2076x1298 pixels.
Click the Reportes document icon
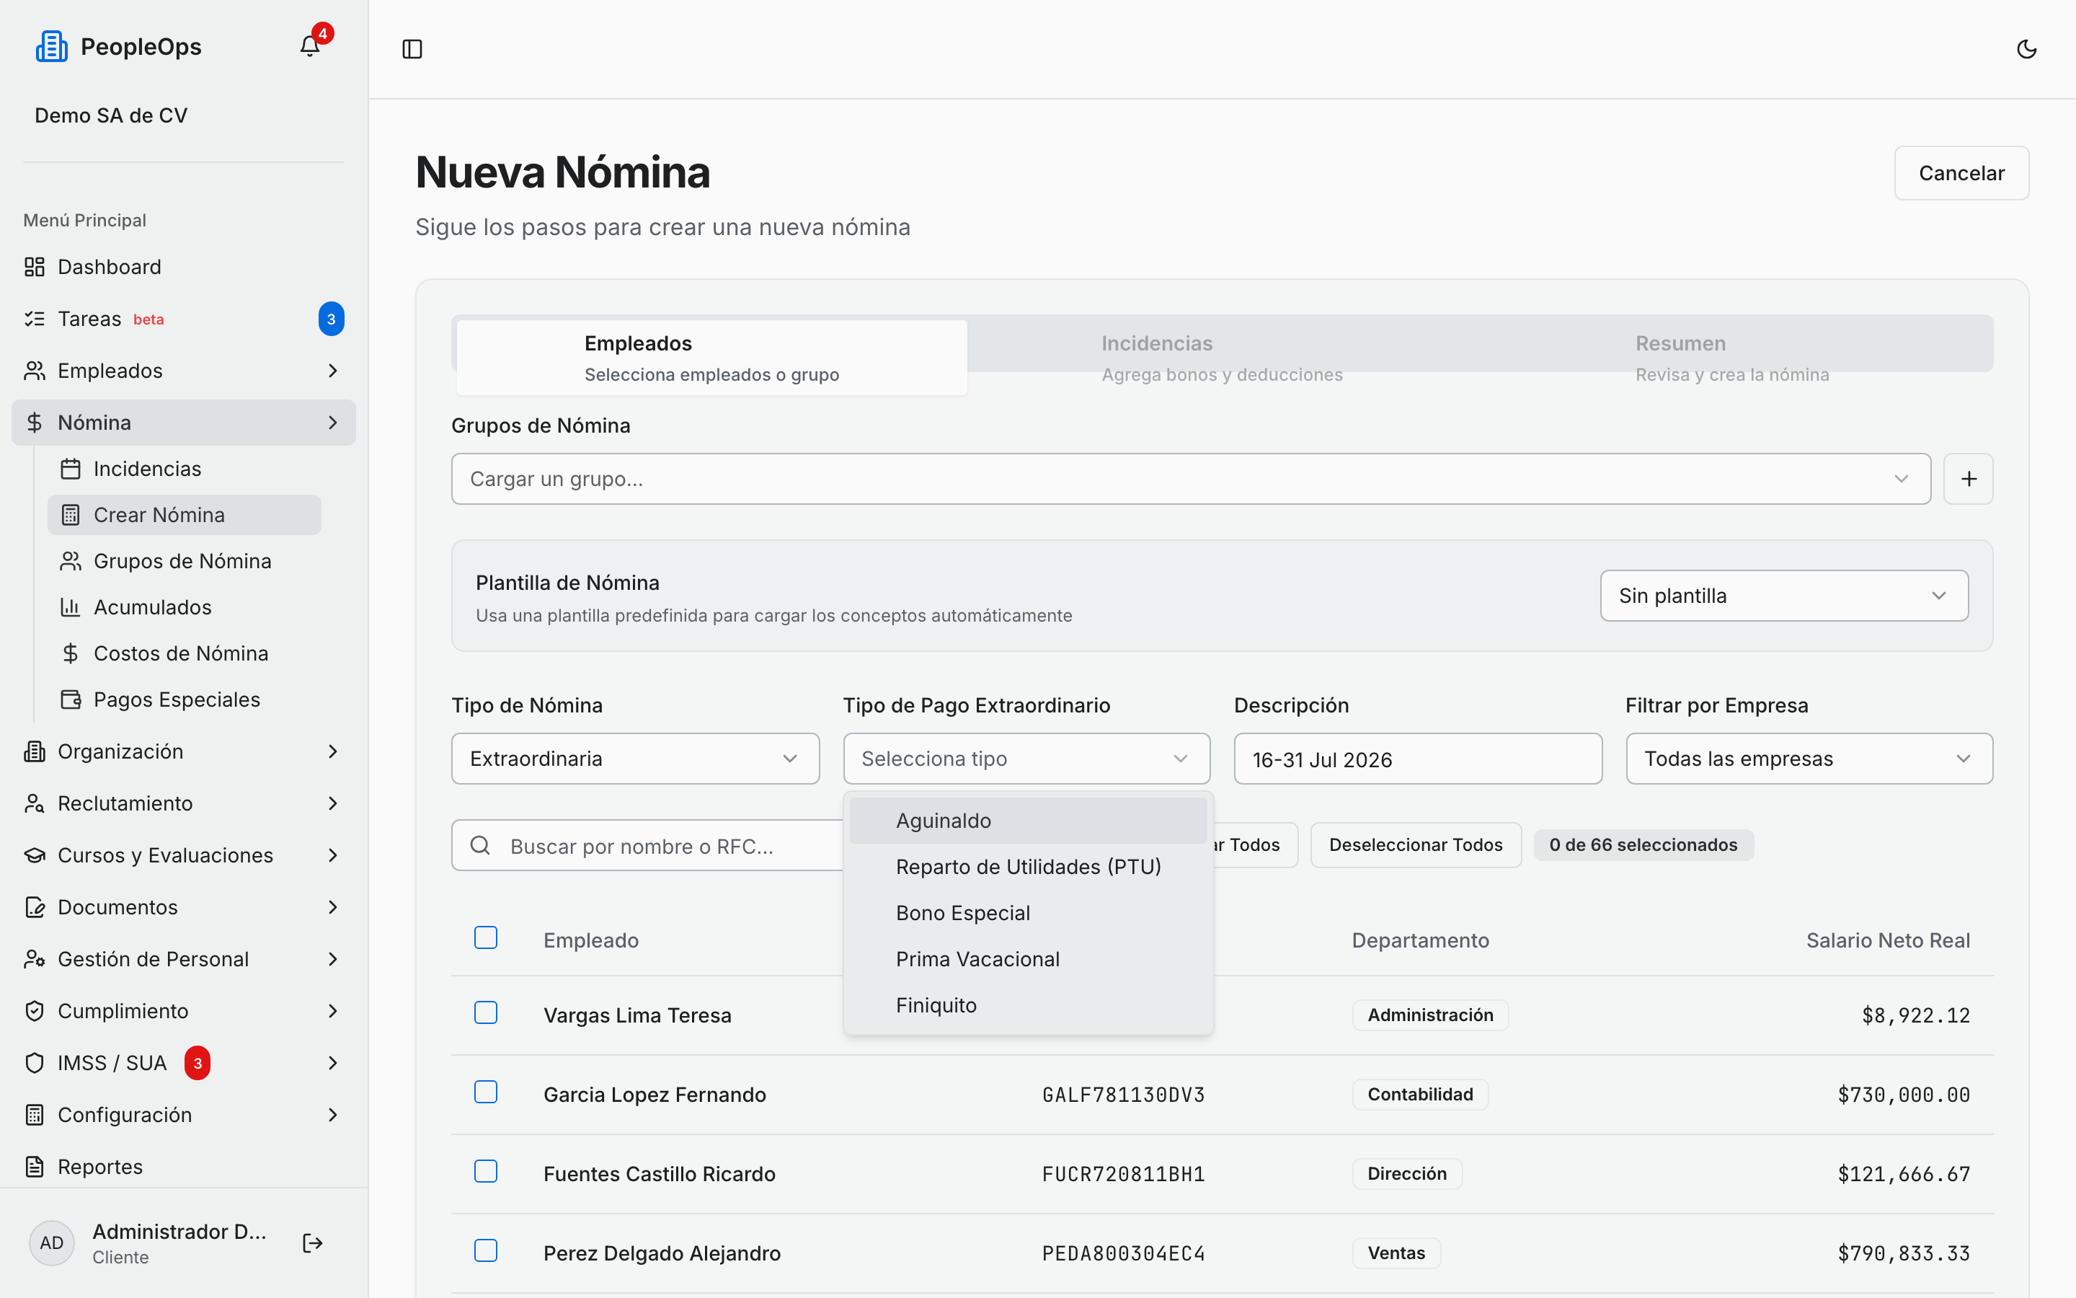tap(35, 1167)
